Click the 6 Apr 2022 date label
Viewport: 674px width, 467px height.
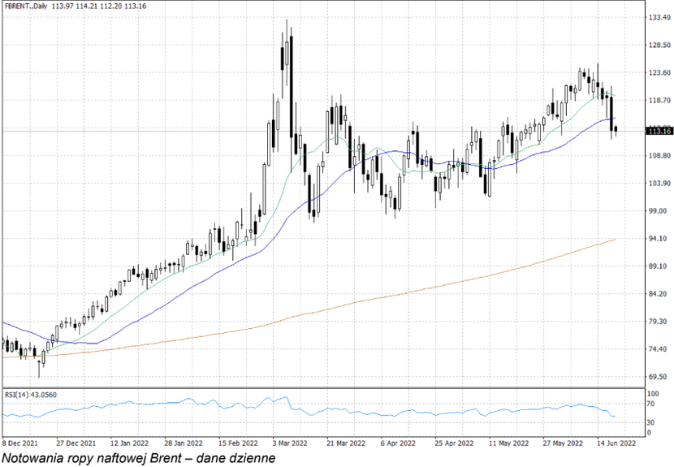396,443
